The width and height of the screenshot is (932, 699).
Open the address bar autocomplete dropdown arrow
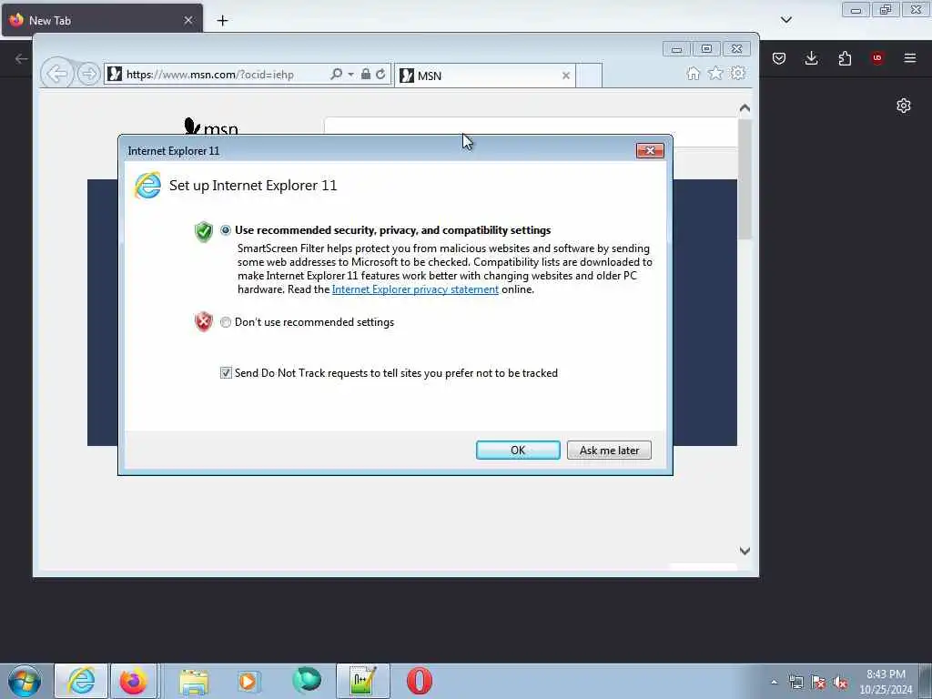[x=350, y=75]
